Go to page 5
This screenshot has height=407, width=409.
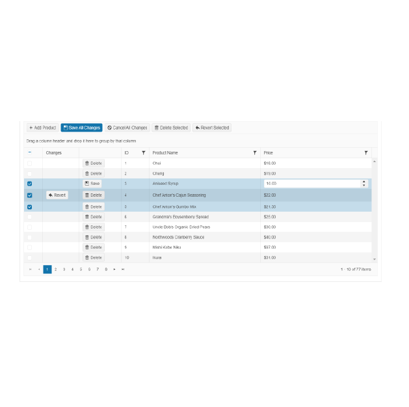point(81,270)
